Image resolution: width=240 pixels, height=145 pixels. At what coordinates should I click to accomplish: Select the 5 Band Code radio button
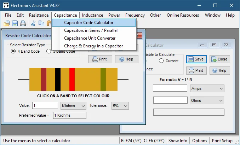(49, 51)
